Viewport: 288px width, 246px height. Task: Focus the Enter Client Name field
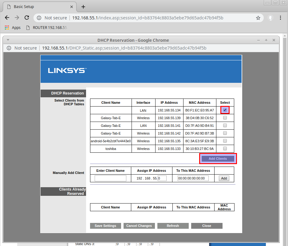tap(110, 178)
